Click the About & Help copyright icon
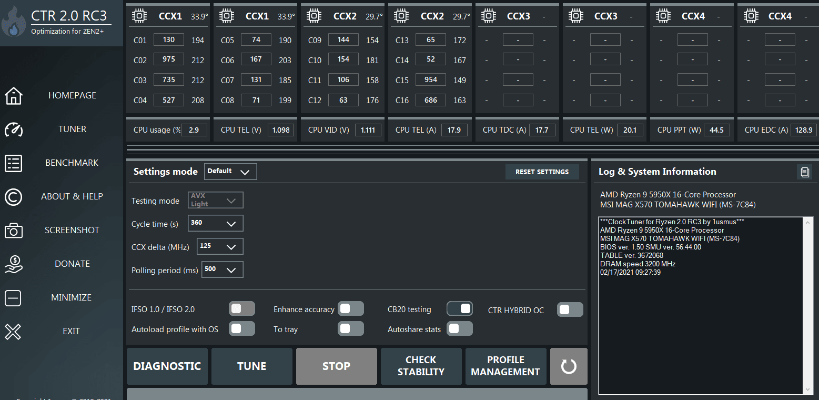This screenshot has height=400, width=819. click(x=14, y=197)
